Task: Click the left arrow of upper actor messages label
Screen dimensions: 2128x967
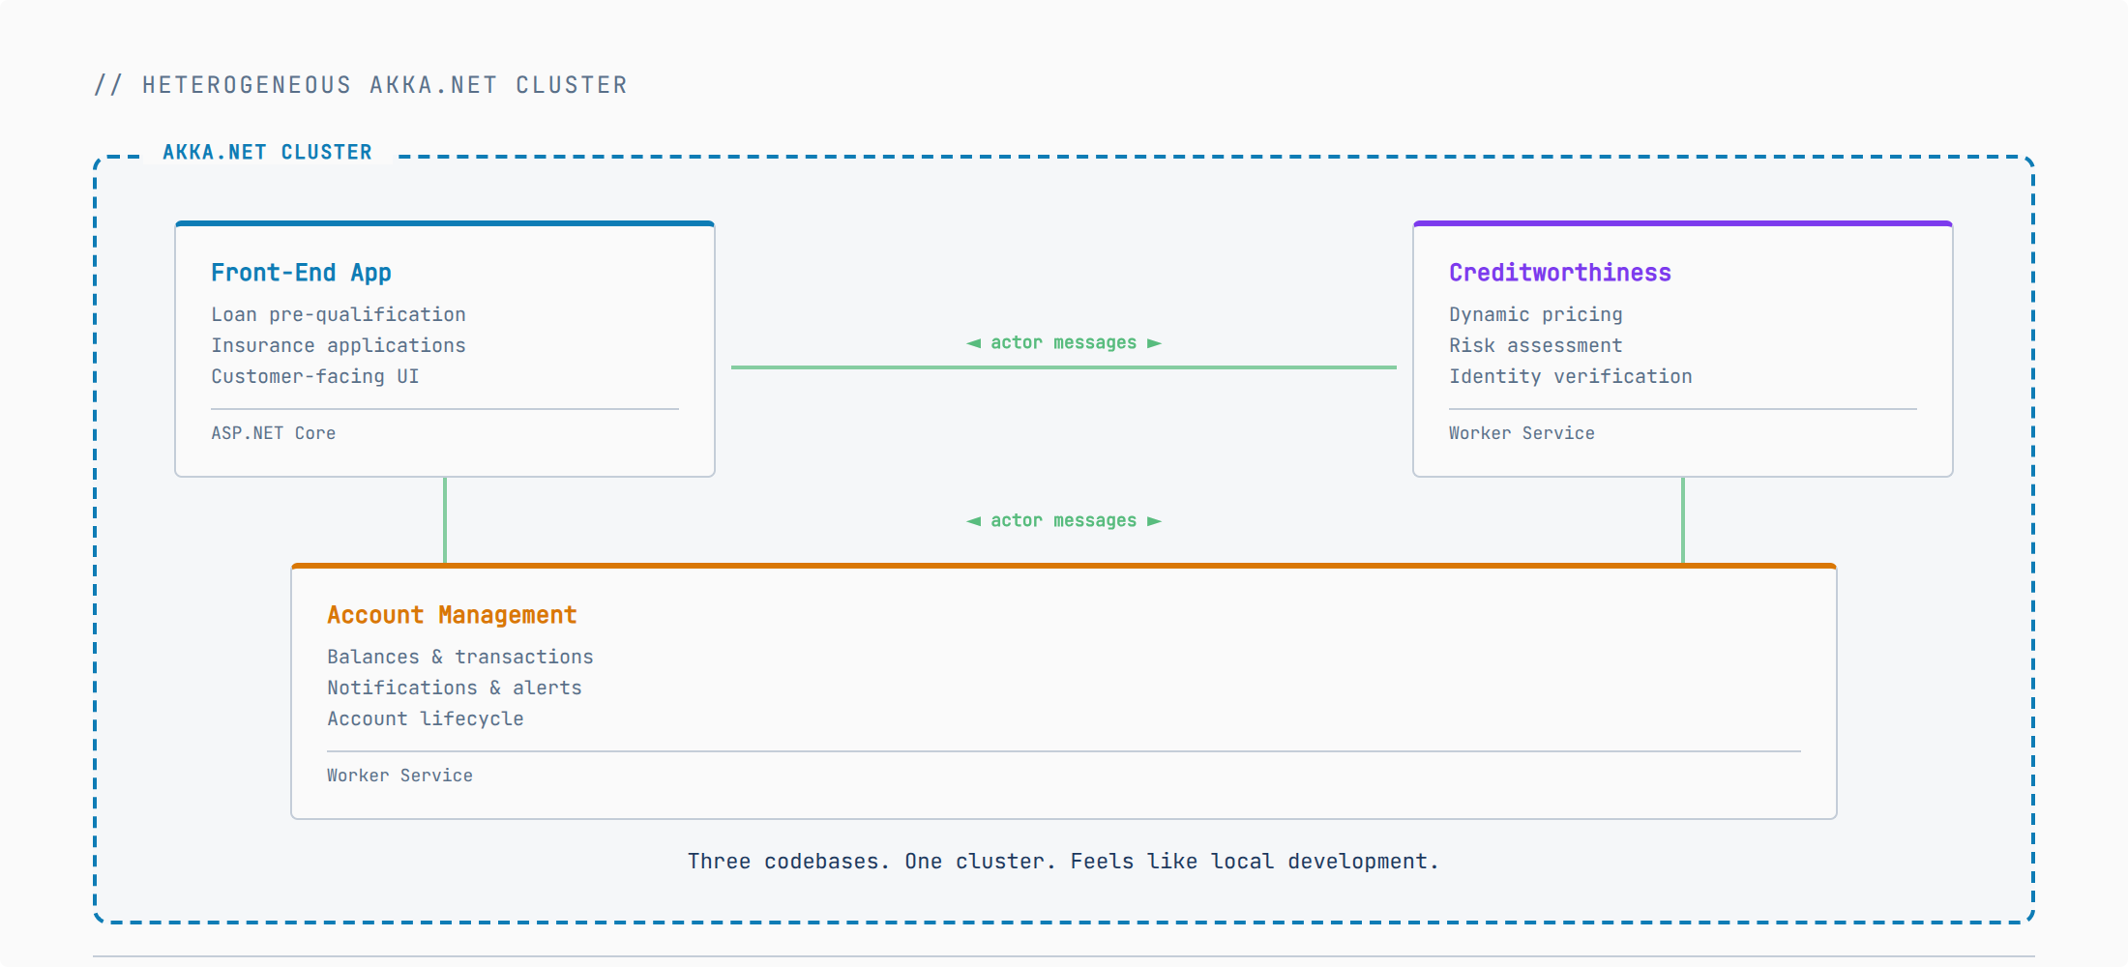Action: pyautogui.click(x=974, y=343)
